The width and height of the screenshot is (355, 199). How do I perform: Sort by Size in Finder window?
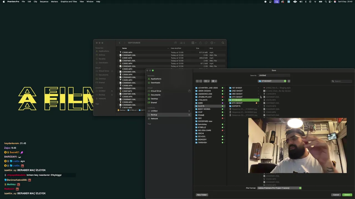pos(197,48)
